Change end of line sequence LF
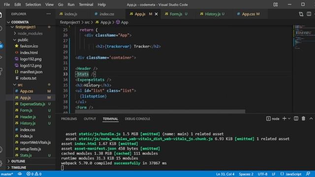The height and width of the screenshot is (177, 315). pyautogui.click(x=274, y=174)
